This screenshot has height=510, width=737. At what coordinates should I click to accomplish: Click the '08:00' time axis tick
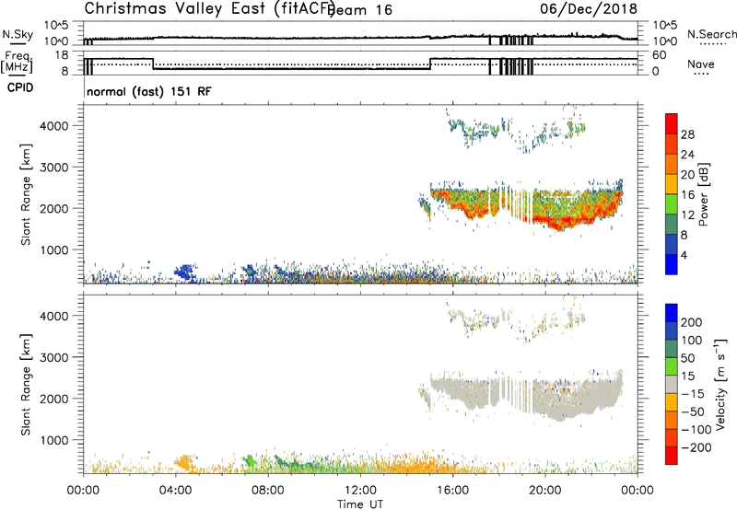[268, 491]
